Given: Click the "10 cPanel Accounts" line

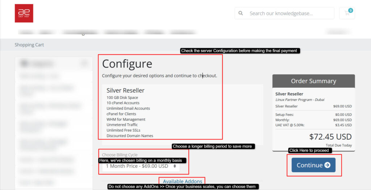Looking at the screenshot, I should [123, 103].
